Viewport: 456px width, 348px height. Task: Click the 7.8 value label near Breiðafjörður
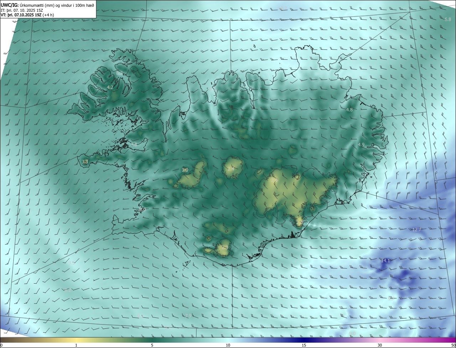click(x=134, y=144)
